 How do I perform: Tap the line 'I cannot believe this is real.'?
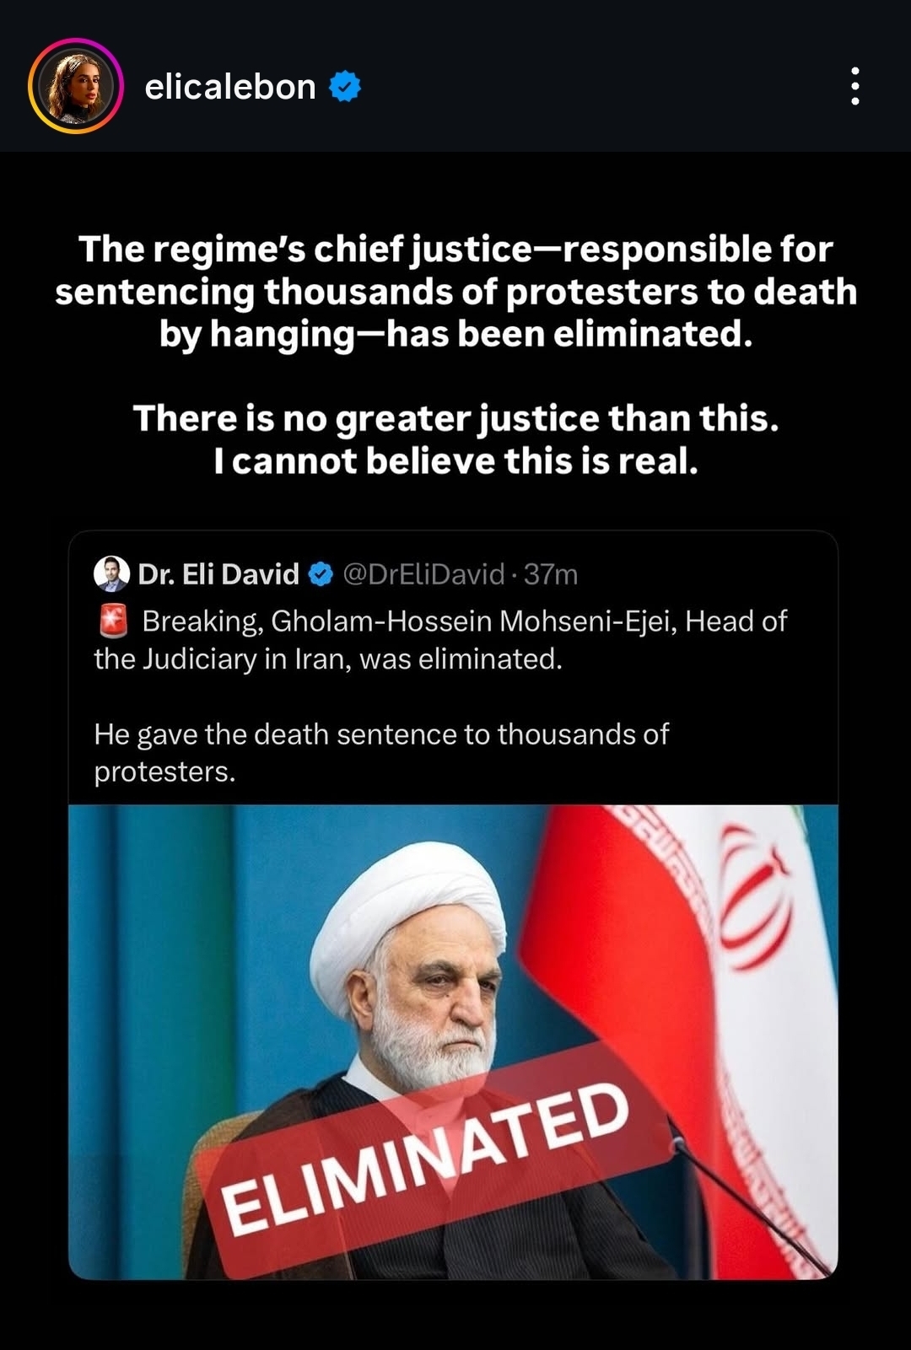pos(455,461)
